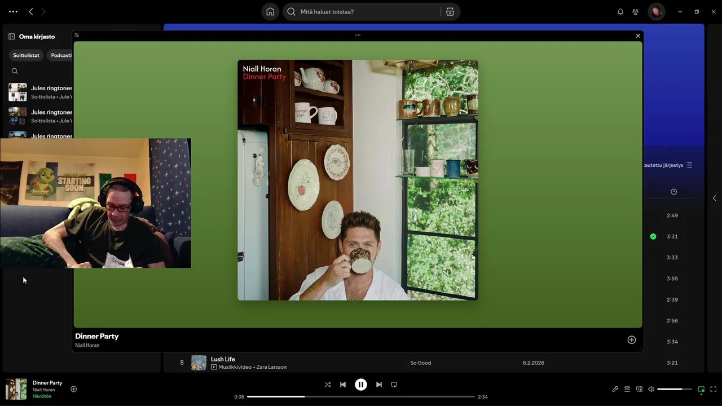The height and width of the screenshot is (406, 722).
Task: Open friend activity icon
Action: tap(636, 11)
